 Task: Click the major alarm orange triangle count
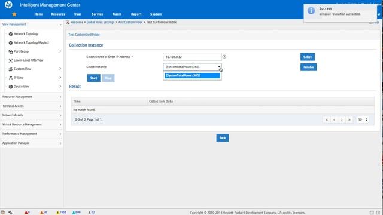[44, 213]
